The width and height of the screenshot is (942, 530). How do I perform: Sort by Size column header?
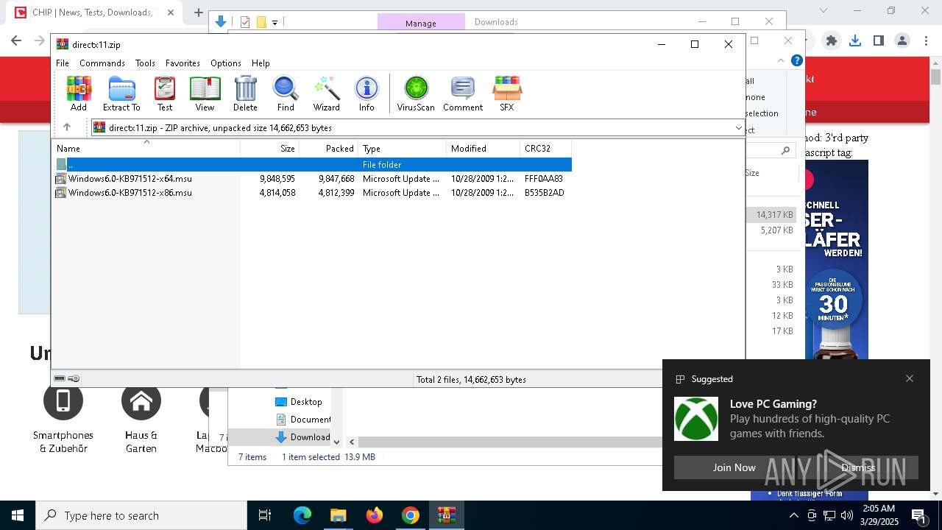tap(269, 149)
